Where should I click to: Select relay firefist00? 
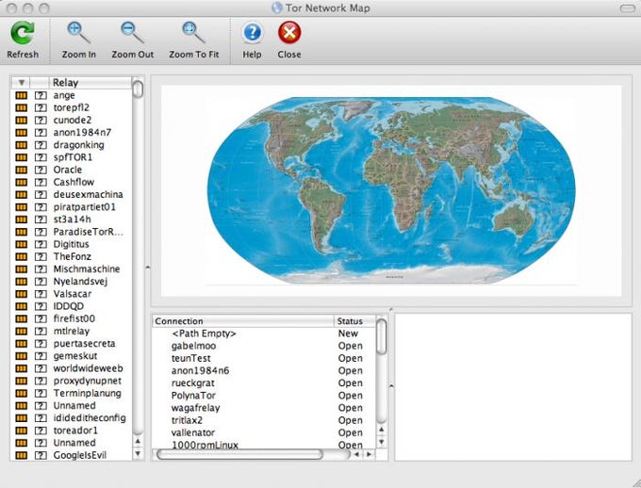[x=74, y=318]
